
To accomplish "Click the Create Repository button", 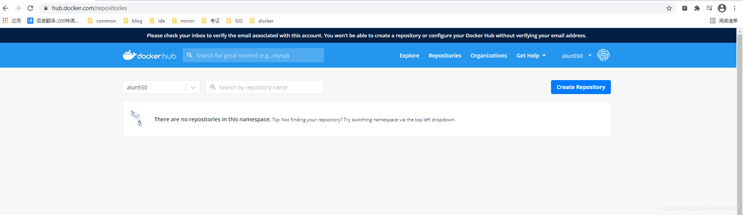I will coord(581,87).
